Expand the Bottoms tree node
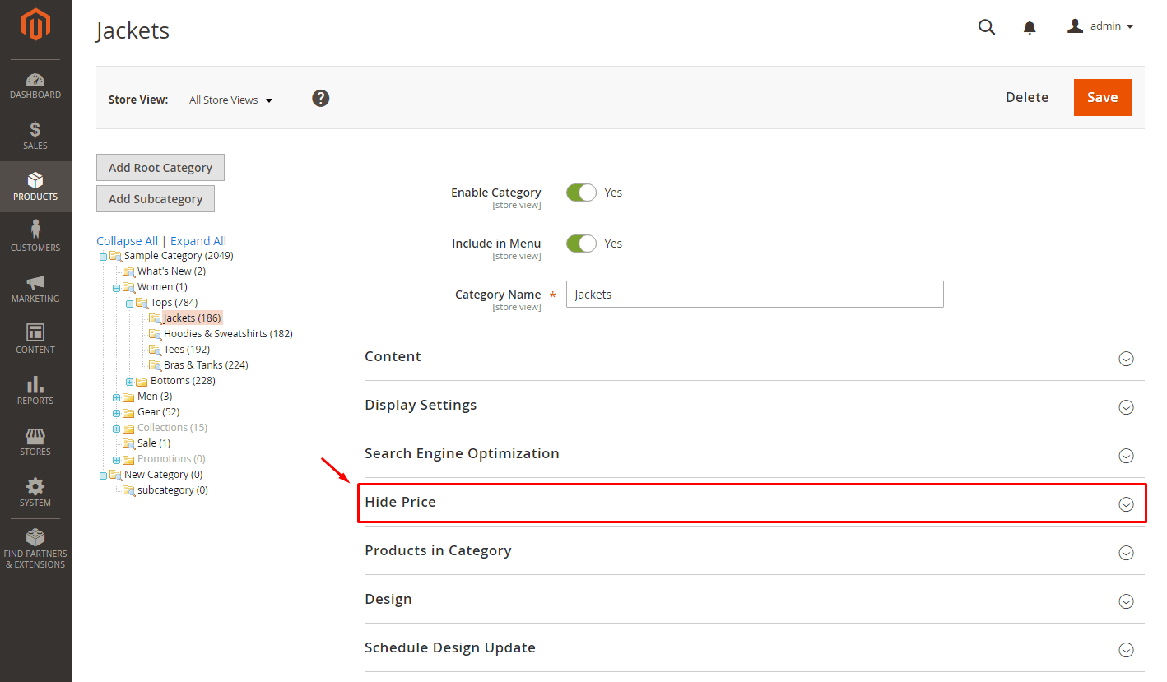1167x682 pixels. coord(129,382)
